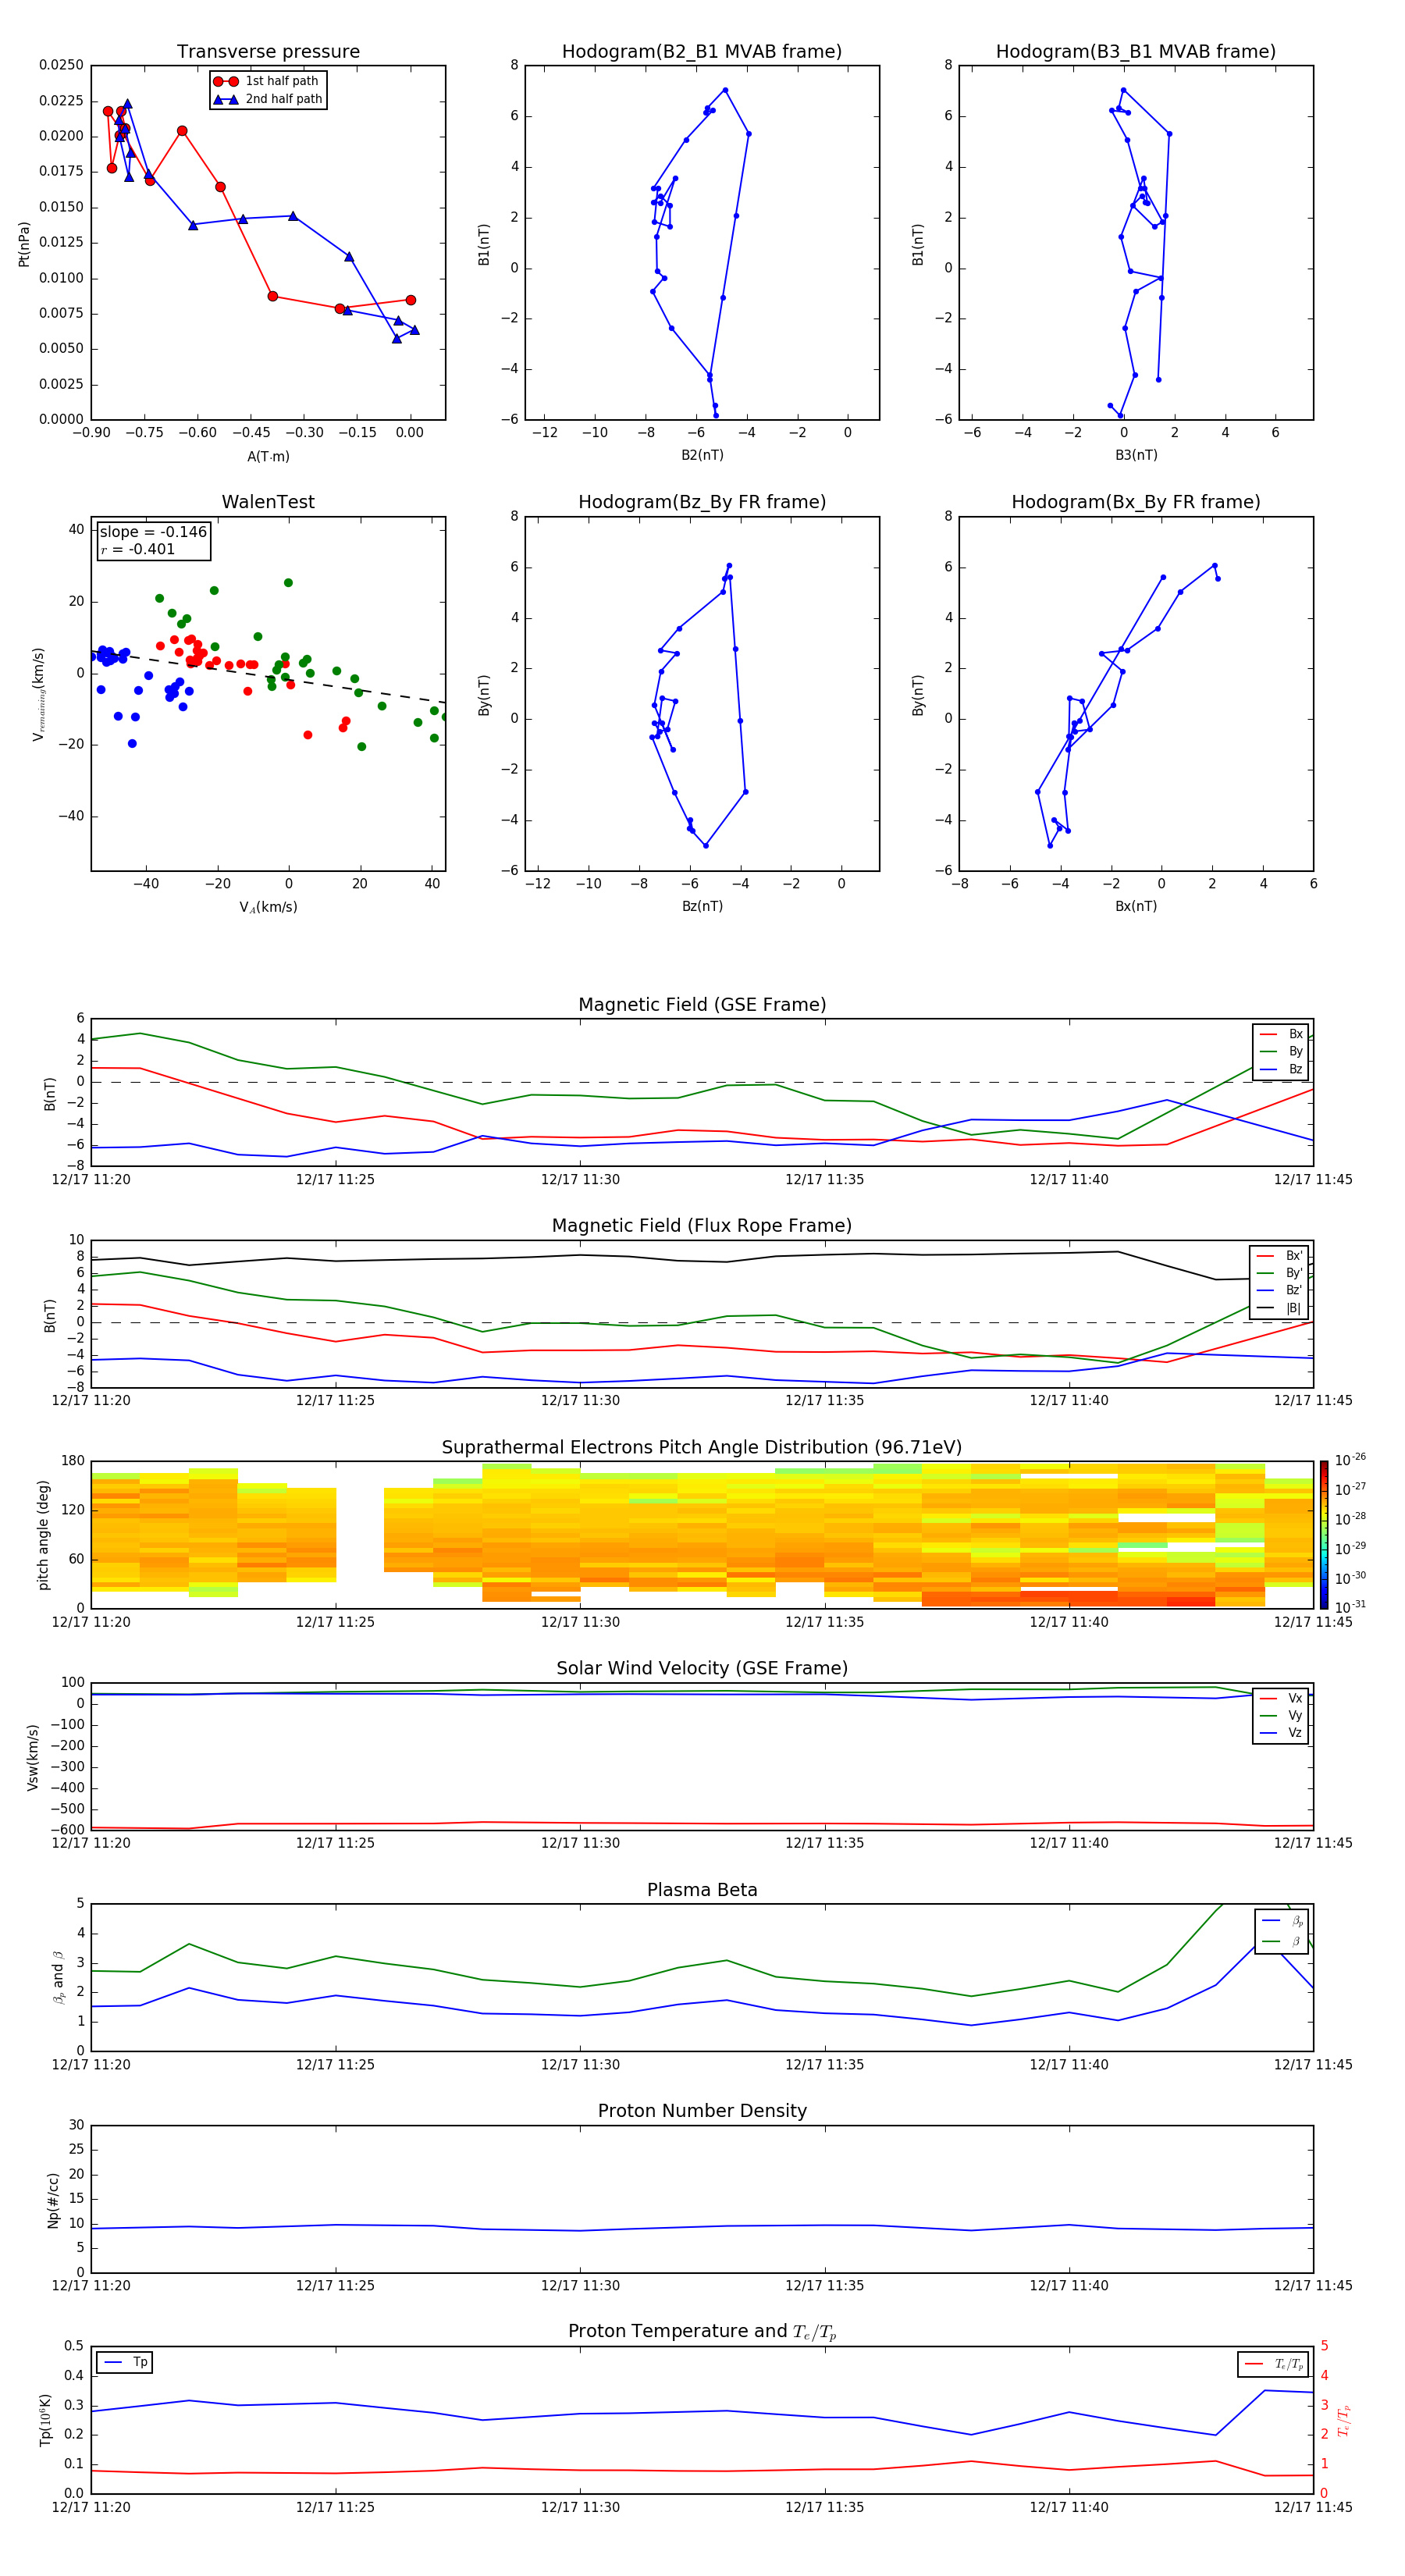This screenshot has height=2576, width=1405.
Task: Select the '2nd half path' legend entry
Action: coord(268,99)
